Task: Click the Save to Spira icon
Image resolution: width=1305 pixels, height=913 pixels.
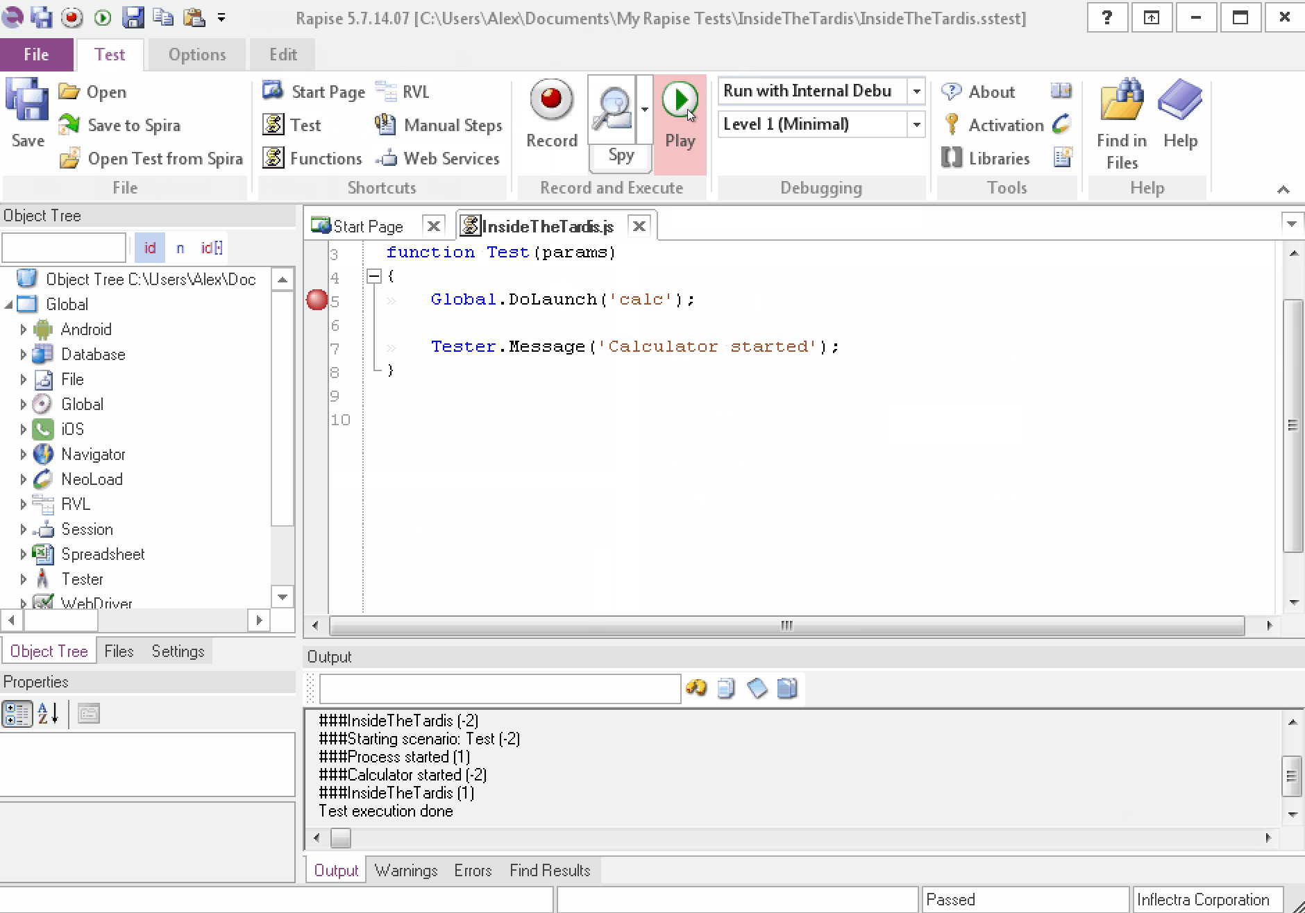Action: pos(69,125)
